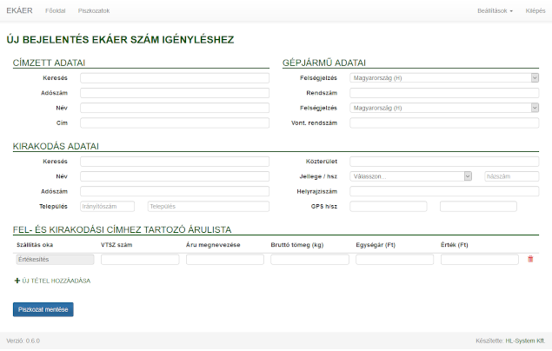
Task: Open the Beállítások menu
Action: pos(495,10)
